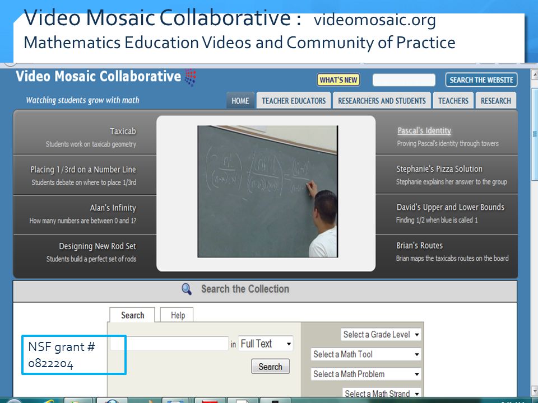Click 'Proving Pascal's identity through towers' text
Image resolution: width=538 pixels, height=403 pixels.
tap(448, 144)
